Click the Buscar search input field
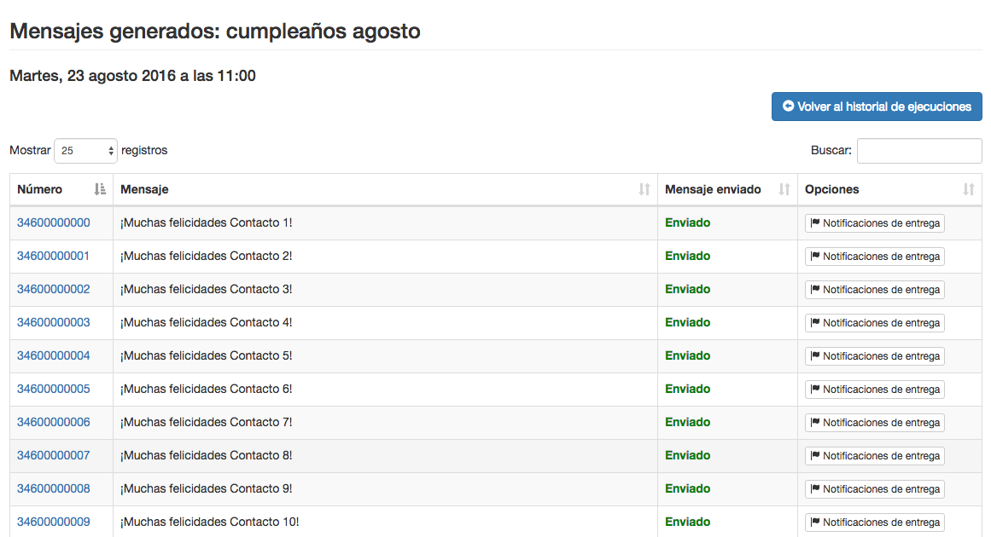 click(919, 151)
